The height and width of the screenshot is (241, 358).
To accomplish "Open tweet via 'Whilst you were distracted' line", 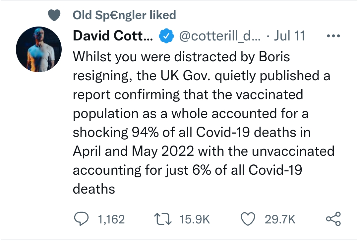I will coord(181,57).
